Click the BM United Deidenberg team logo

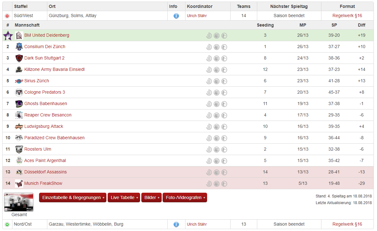click(x=19, y=35)
